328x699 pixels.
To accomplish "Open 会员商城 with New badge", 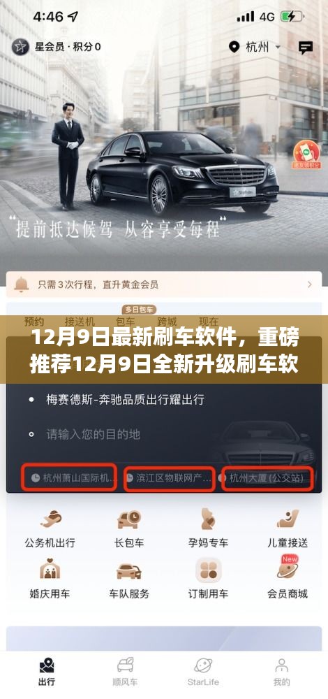I will [x=287, y=569].
